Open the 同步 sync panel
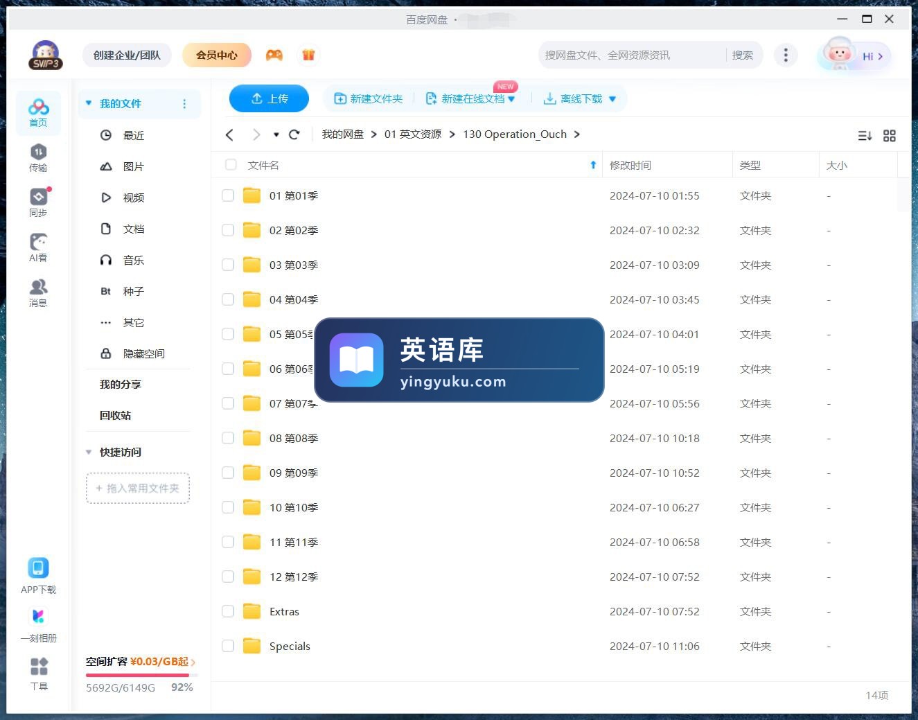This screenshot has width=918, height=720. [38, 203]
